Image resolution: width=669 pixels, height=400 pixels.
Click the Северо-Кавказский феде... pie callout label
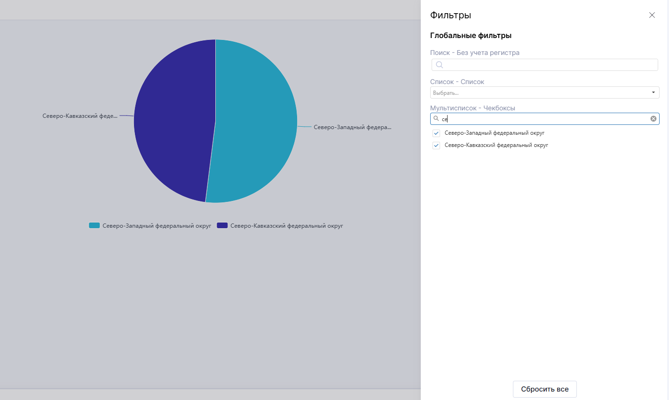point(80,116)
